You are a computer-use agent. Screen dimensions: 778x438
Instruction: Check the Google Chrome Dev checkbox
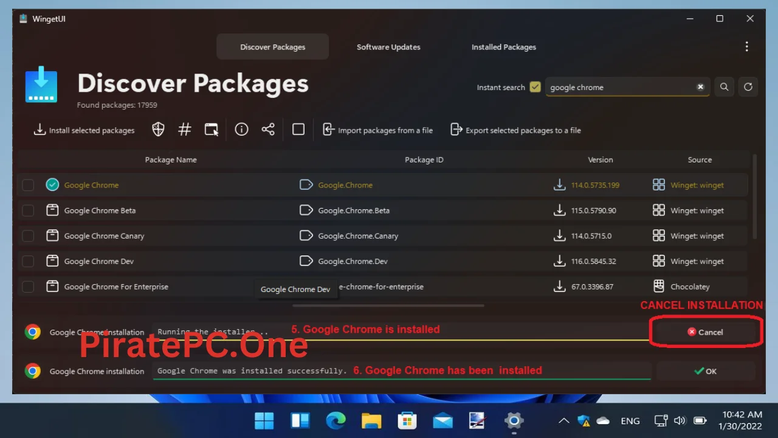click(x=28, y=262)
